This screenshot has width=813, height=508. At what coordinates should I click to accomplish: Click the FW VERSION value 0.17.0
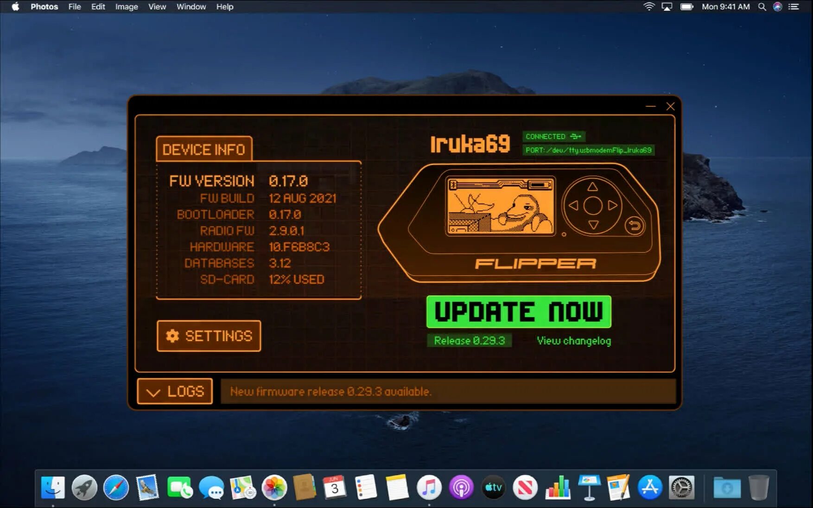(288, 181)
